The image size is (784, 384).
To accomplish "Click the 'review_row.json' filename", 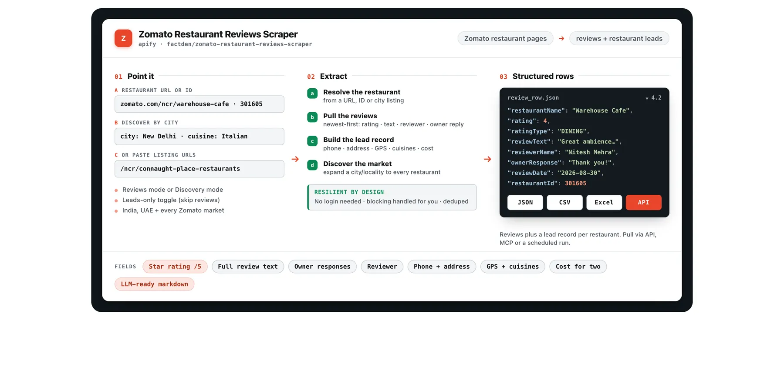I will tap(533, 98).
